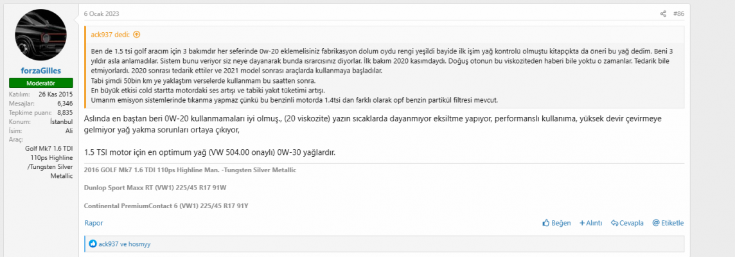This screenshot has height=257, width=735.
Task: Open forzaGilles' avatar picture
Action: pos(40,36)
